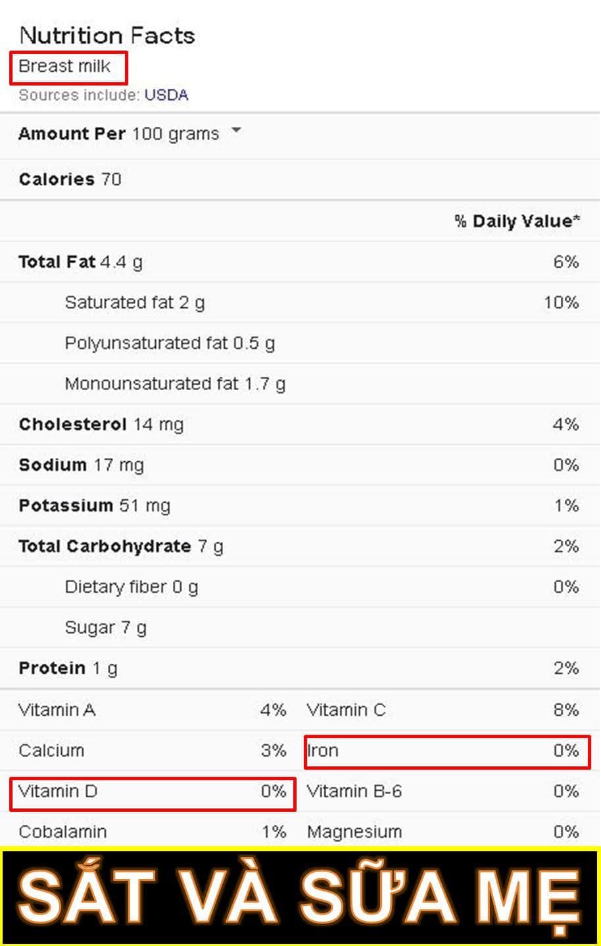This screenshot has width=601, height=946.
Task: Open the USDA source link
Action: point(166,95)
